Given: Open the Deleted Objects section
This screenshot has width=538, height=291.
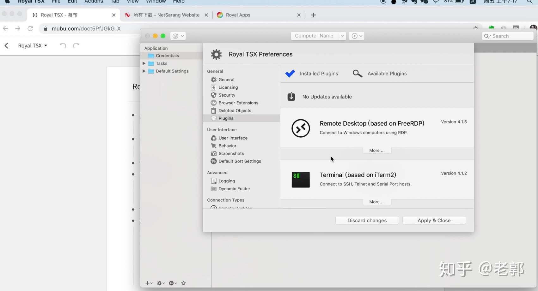Looking at the screenshot, I should click(x=214, y=110).
